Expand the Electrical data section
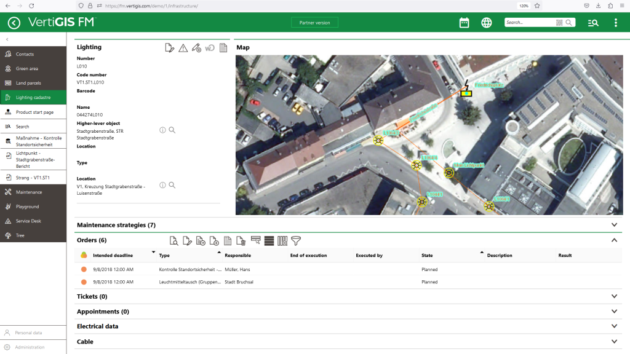The height and width of the screenshot is (354, 630). pyautogui.click(x=613, y=326)
